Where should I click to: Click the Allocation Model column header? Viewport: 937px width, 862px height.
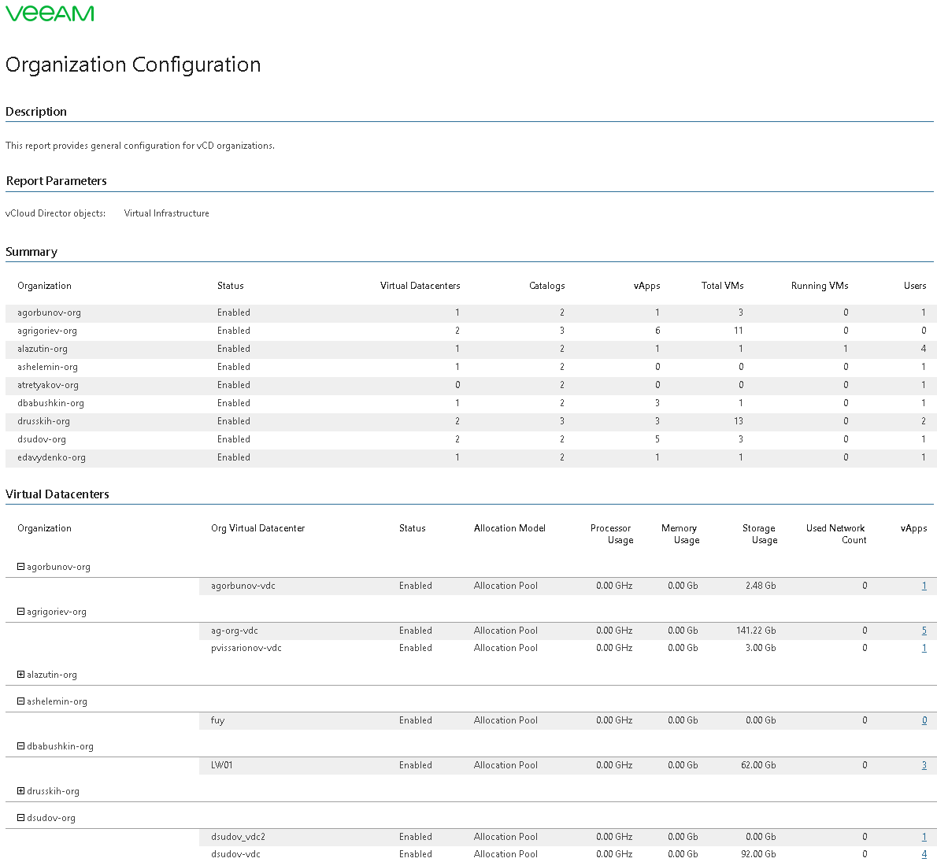(509, 528)
